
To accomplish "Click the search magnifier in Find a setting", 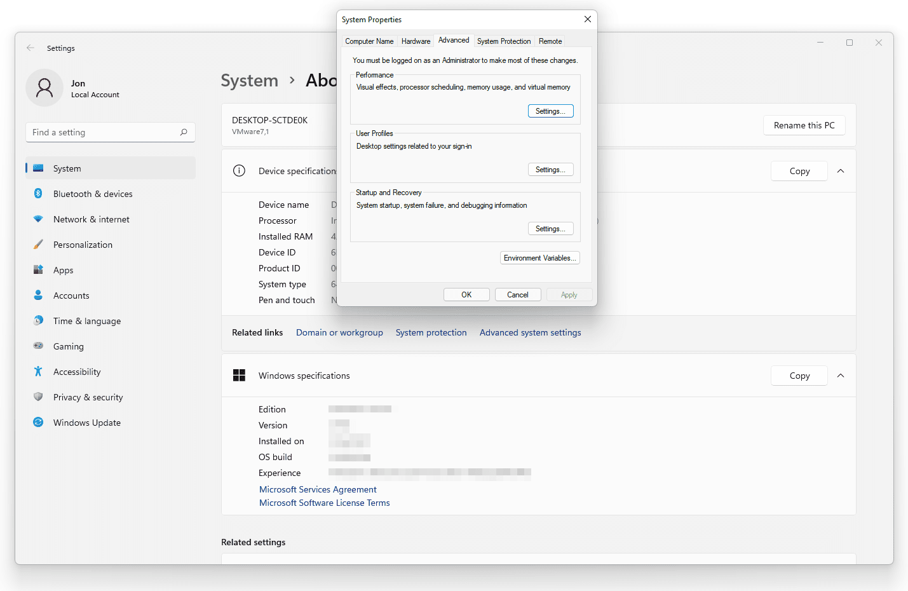I will point(184,132).
